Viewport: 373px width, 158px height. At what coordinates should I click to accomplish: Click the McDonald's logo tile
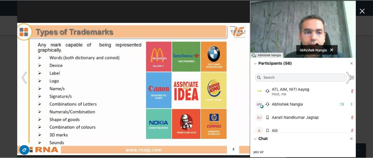[159, 57]
